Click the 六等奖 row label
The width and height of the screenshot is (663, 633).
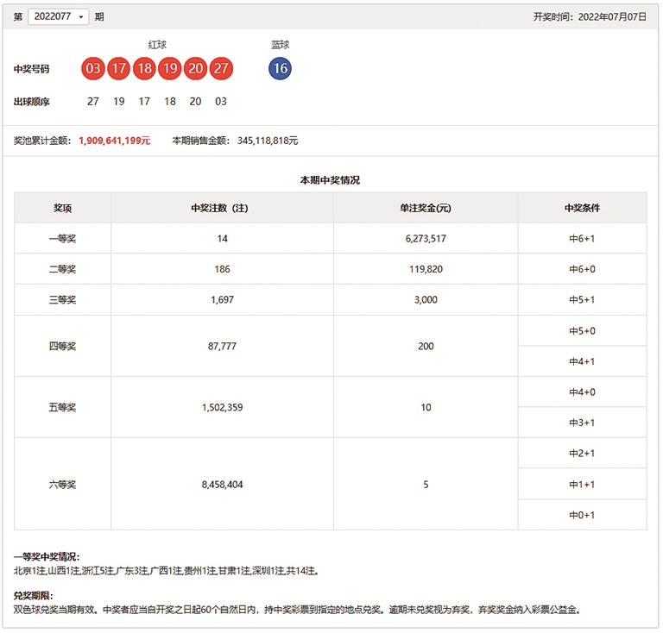pyautogui.click(x=62, y=485)
